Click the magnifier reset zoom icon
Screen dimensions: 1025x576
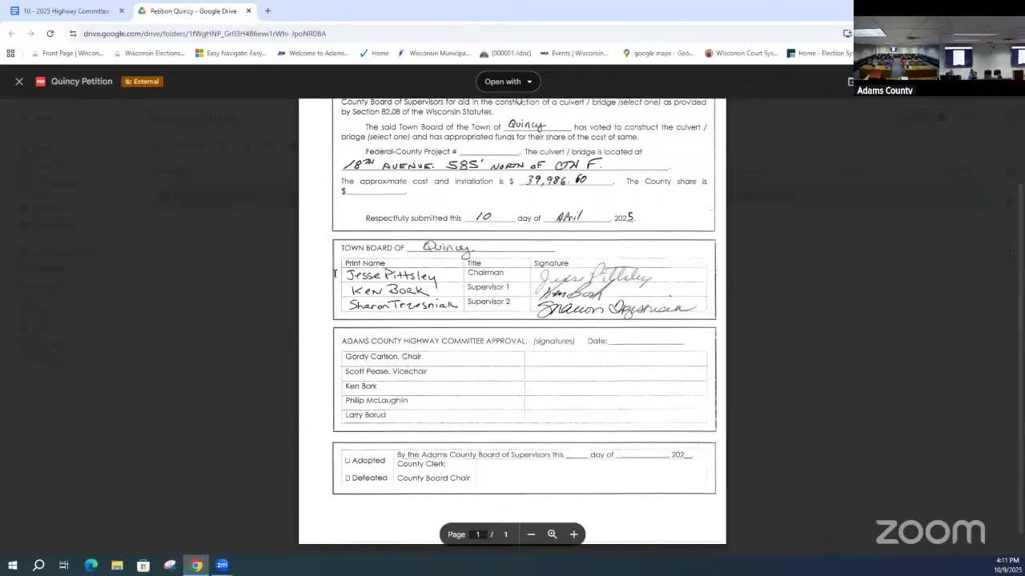click(x=552, y=534)
